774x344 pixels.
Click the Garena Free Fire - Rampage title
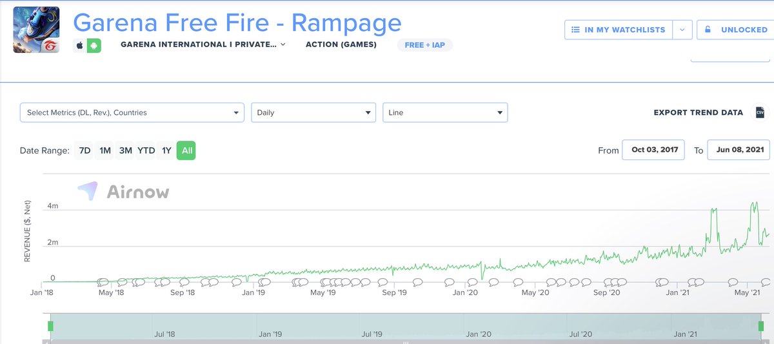[237, 23]
